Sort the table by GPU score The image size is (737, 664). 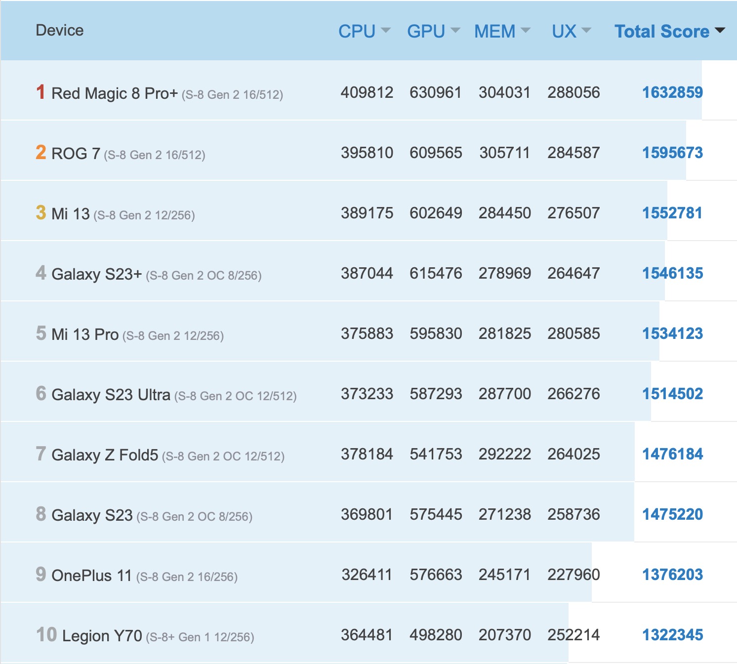tap(433, 31)
